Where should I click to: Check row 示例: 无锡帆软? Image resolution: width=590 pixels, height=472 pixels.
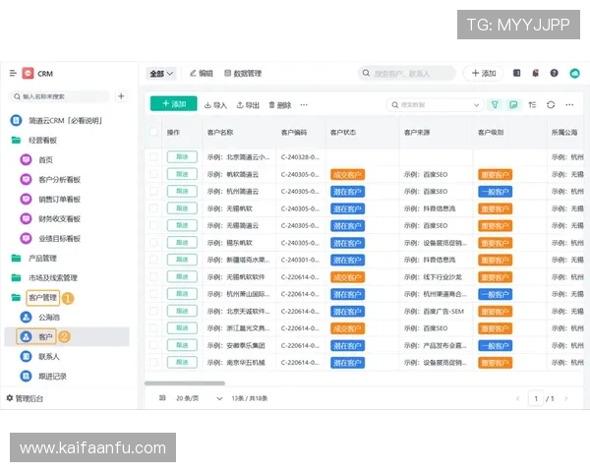click(153, 208)
